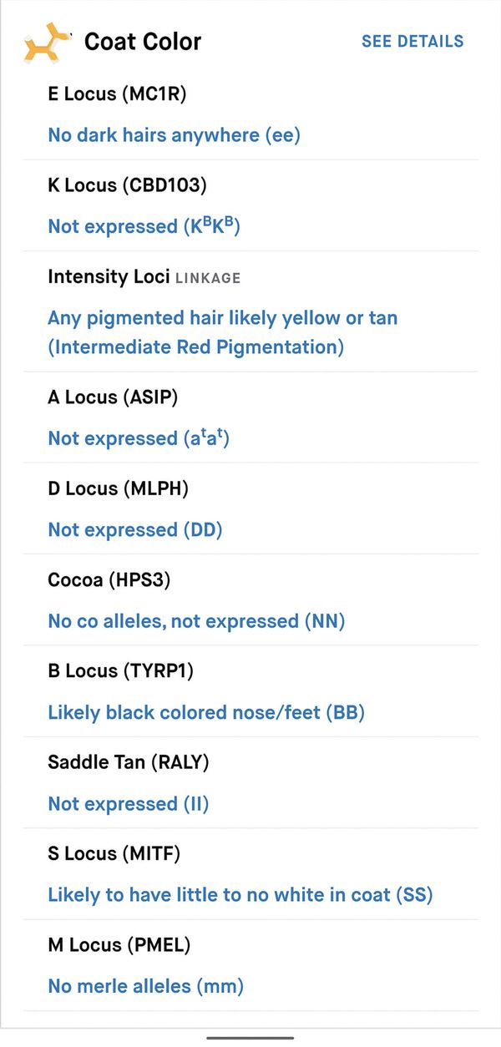The width and height of the screenshot is (501, 1047).
Task: Select 'No merle alleles (mm)' result
Action: point(146,986)
